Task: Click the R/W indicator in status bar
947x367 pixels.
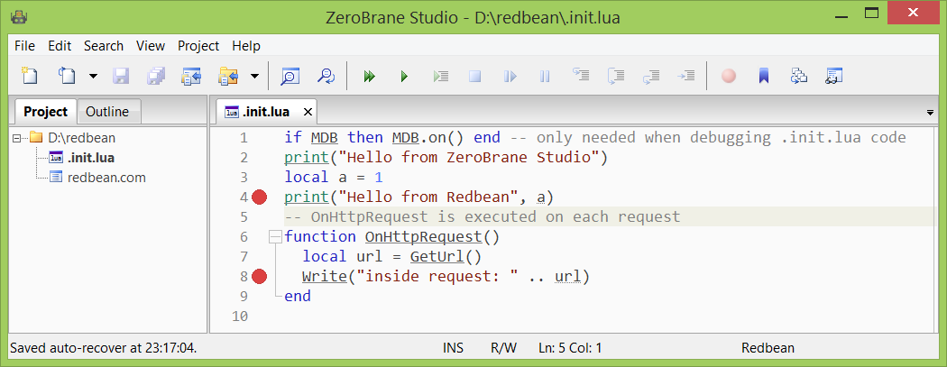Action: point(503,348)
